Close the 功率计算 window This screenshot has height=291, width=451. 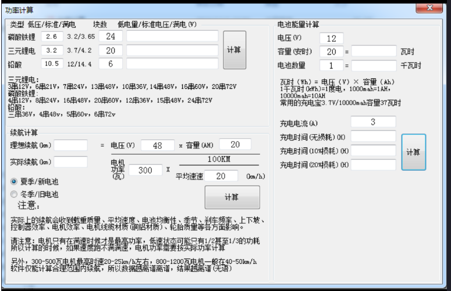coord(431,8)
